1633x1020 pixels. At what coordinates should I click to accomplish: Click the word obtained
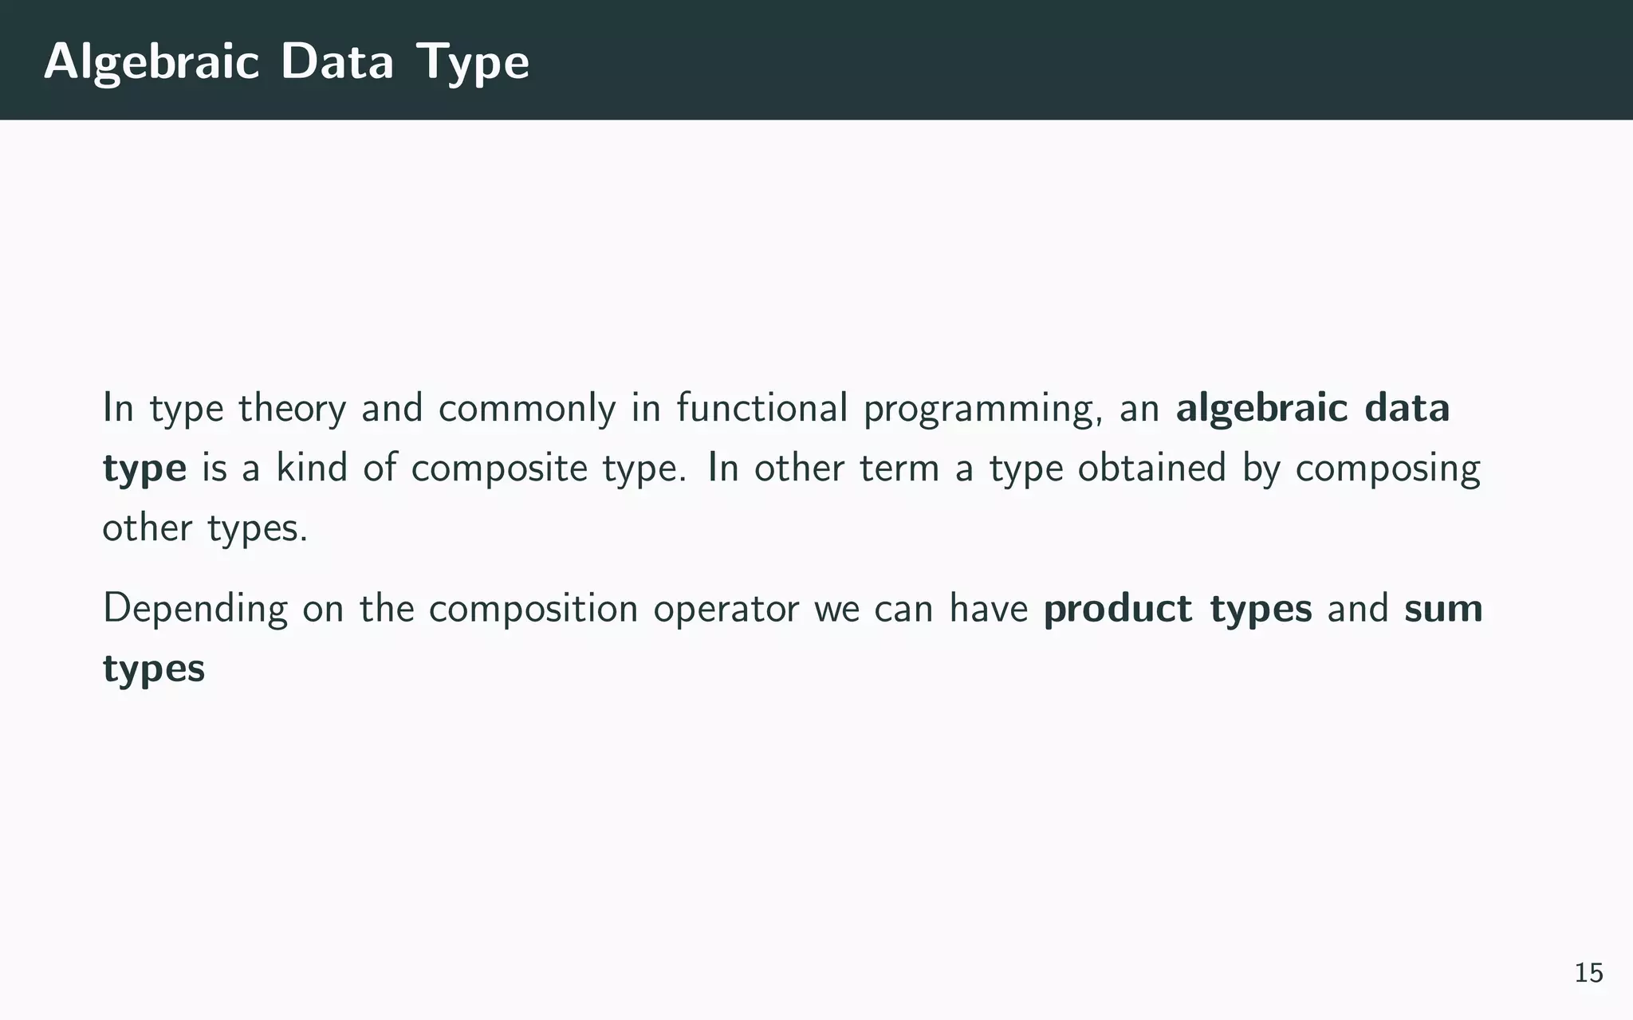[x=1151, y=468]
